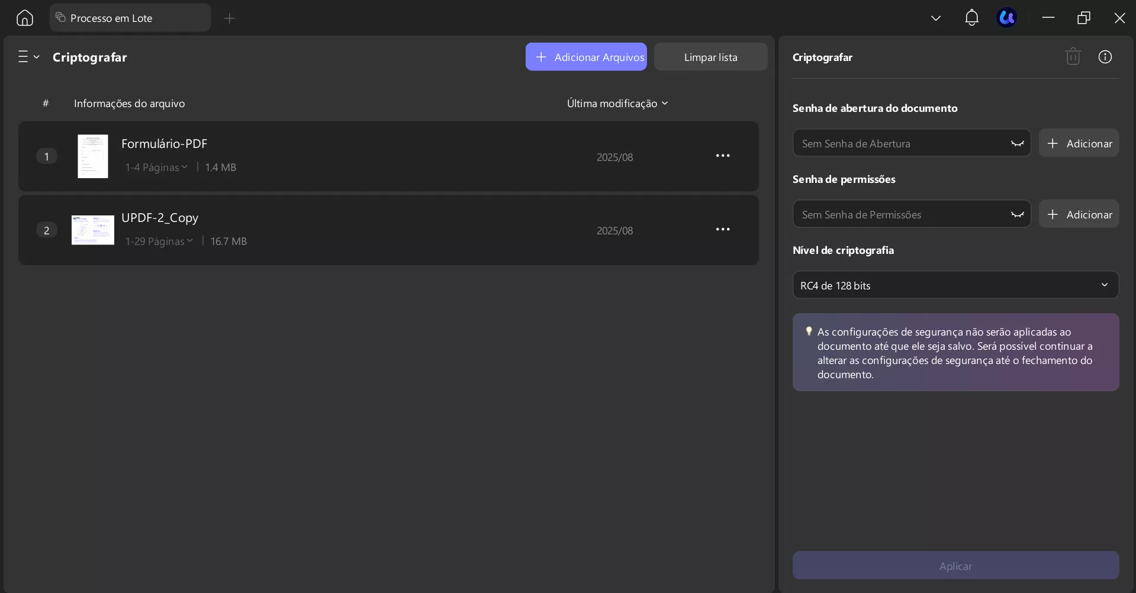Image resolution: width=1136 pixels, height=593 pixels.
Task: Click the info icon beside the trash icon
Action: (x=1106, y=56)
